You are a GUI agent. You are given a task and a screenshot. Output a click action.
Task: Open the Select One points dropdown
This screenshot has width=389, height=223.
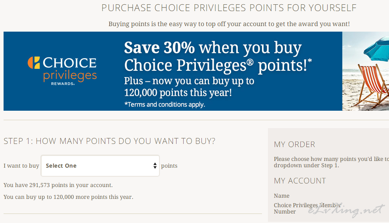(100, 166)
